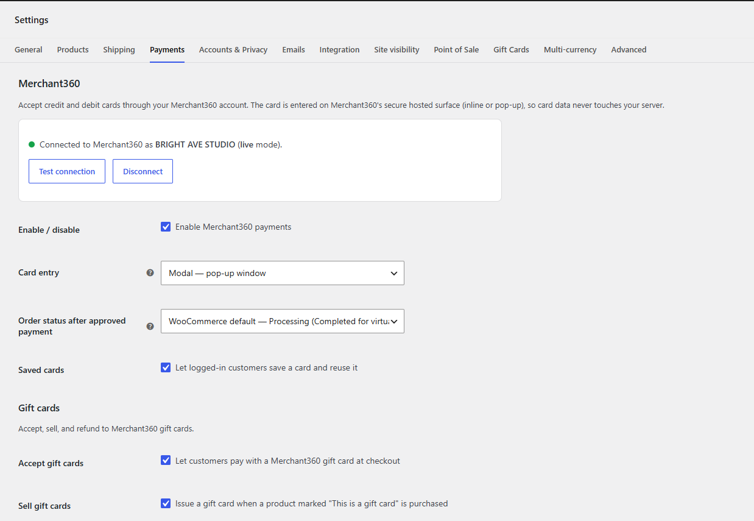754x521 pixels.
Task: Click the BRIGHT AVE STUDIO account name
Action: (x=195, y=144)
